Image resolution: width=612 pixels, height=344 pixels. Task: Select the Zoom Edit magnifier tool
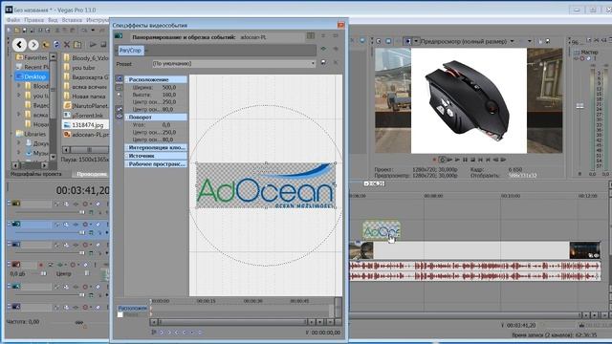pos(119,96)
